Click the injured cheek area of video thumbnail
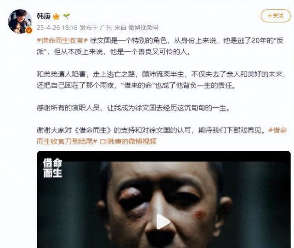This screenshot has width=294, height=248. coord(200,215)
